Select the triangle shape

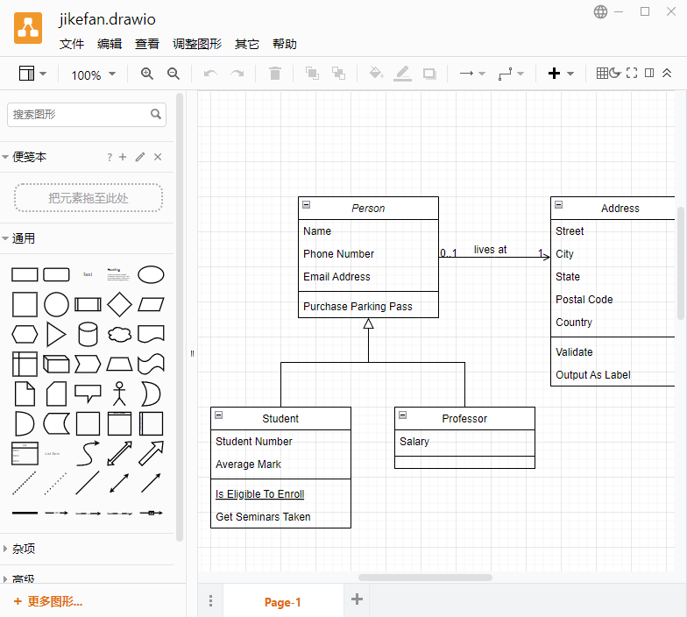pos(56,335)
